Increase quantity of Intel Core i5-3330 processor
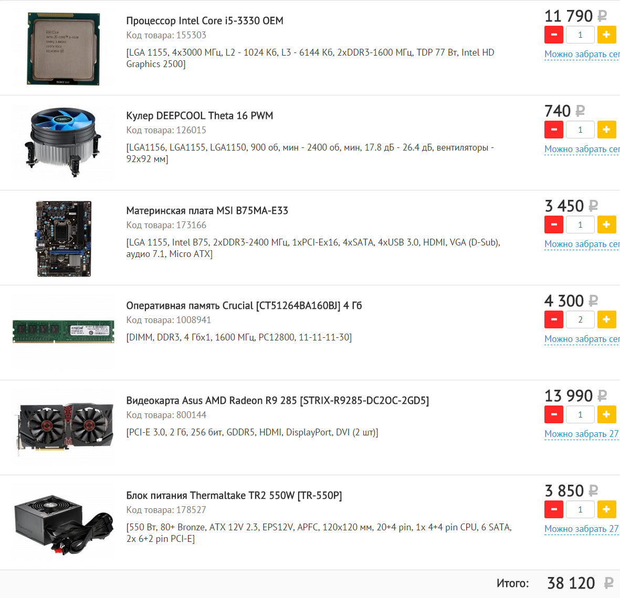Image resolution: width=620 pixels, height=598 pixels. [x=606, y=35]
